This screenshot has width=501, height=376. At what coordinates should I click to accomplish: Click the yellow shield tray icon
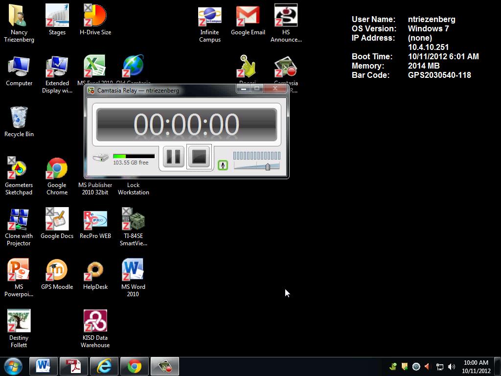405,367
